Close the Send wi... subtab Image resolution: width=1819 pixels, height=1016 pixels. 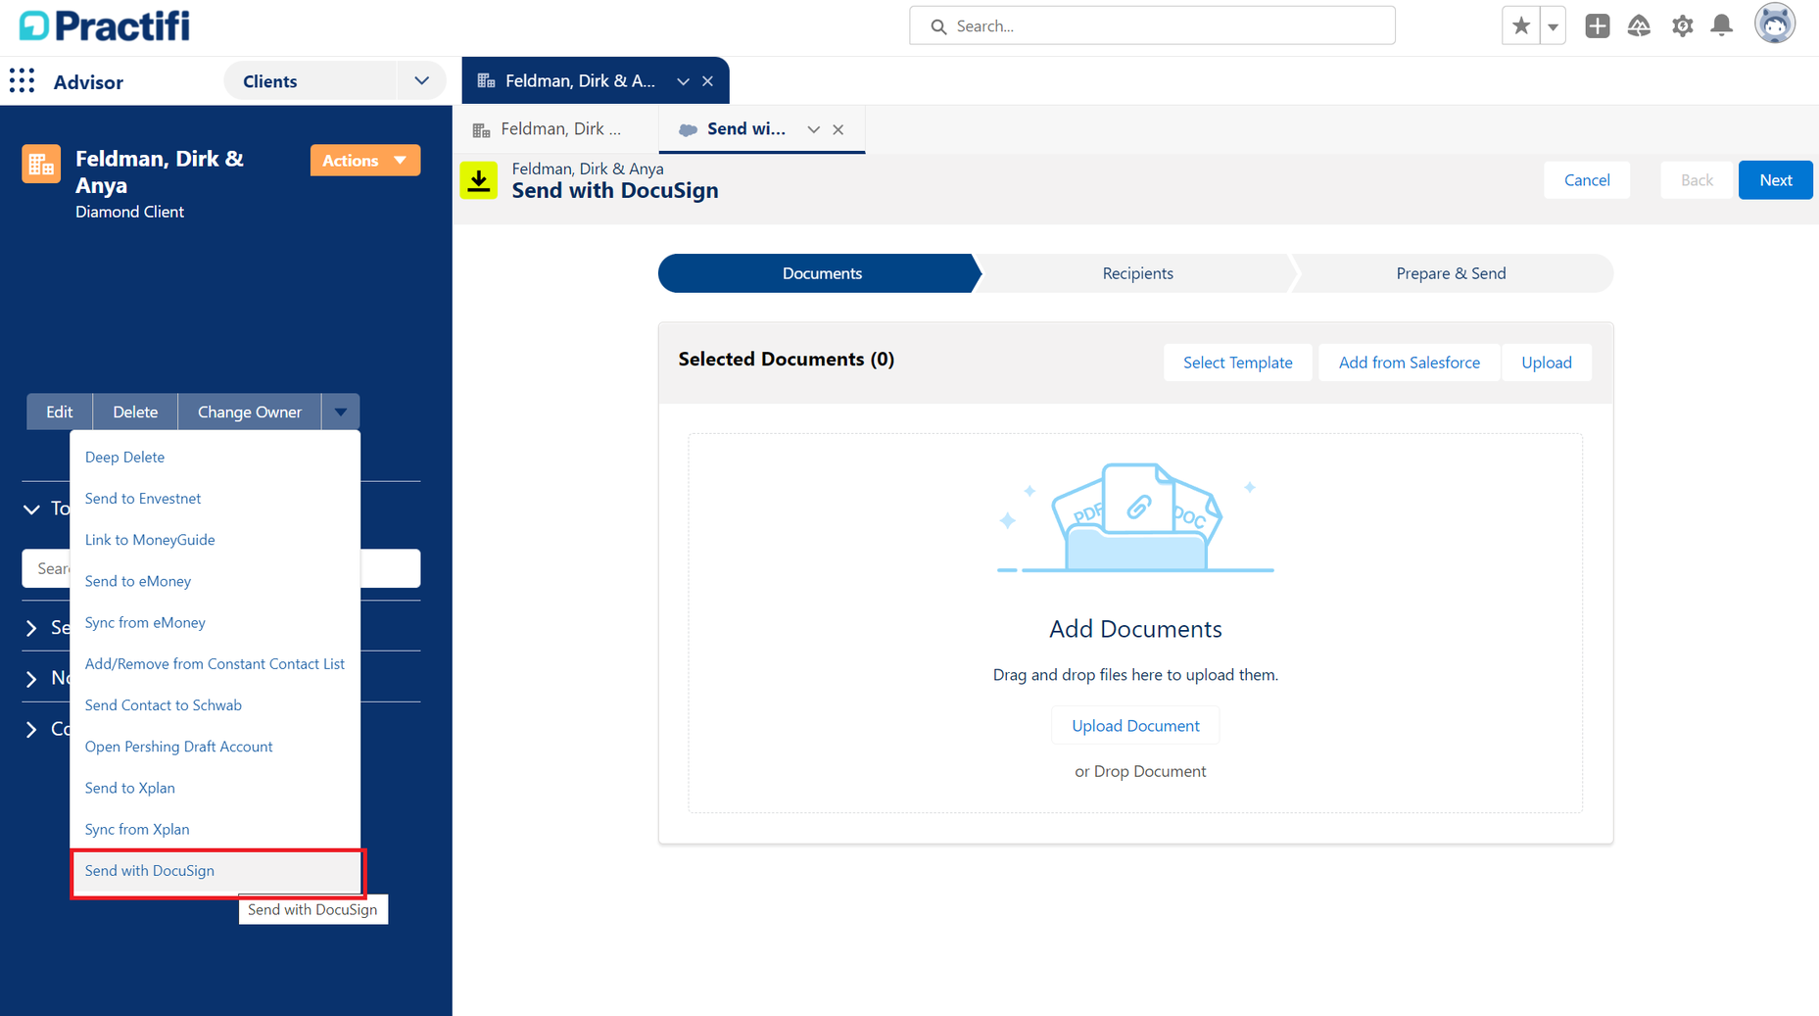pos(838,129)
